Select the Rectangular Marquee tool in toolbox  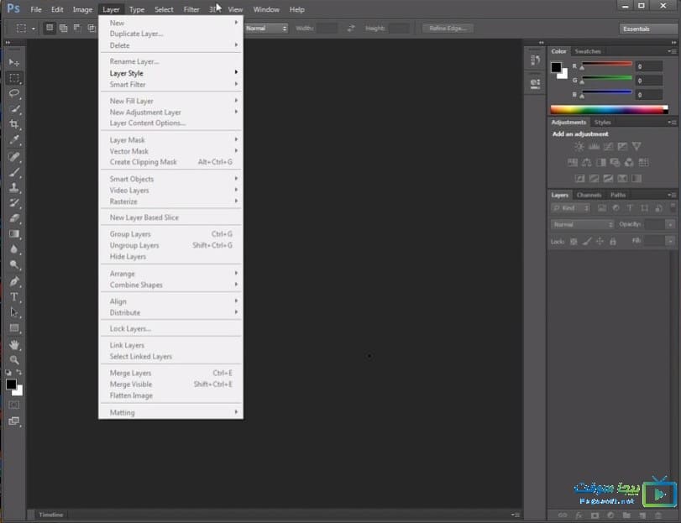pyautogui.click(x=14, y=78)
